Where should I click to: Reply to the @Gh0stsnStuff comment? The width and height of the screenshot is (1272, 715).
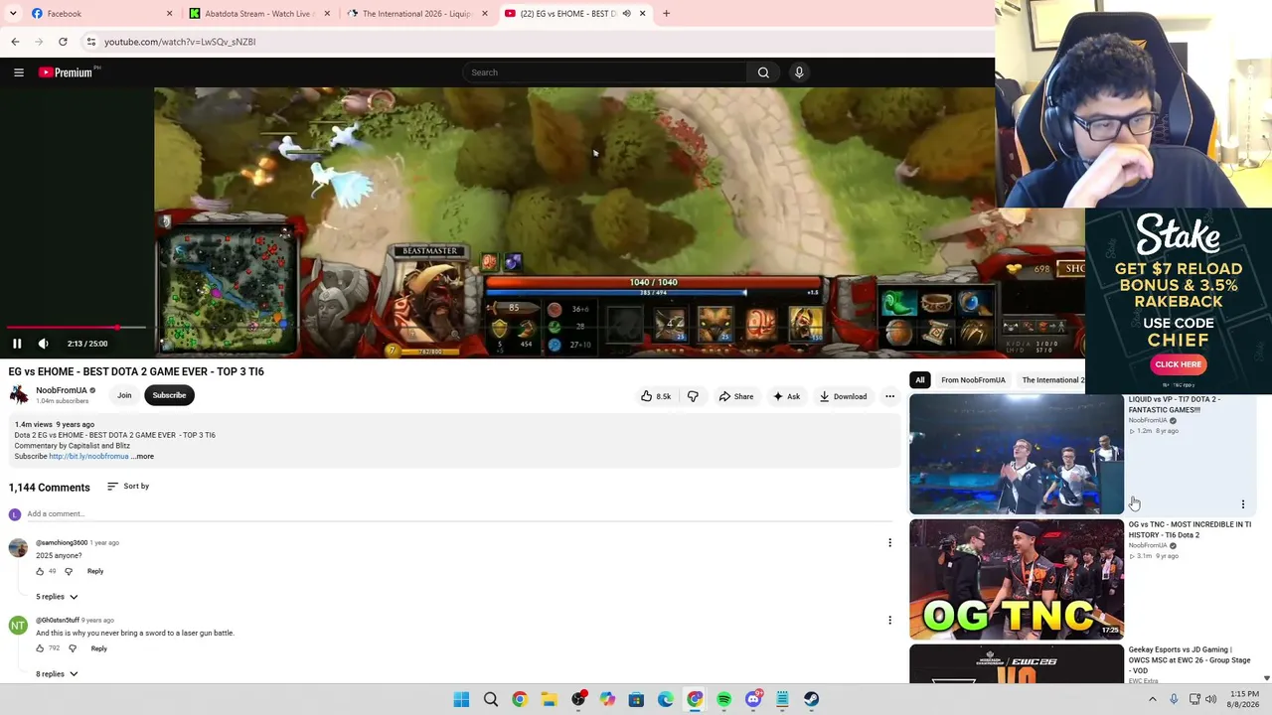[99, 648]
